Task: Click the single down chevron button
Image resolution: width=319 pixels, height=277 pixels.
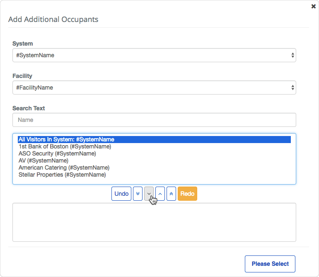Action: click(x=149, y=194)
